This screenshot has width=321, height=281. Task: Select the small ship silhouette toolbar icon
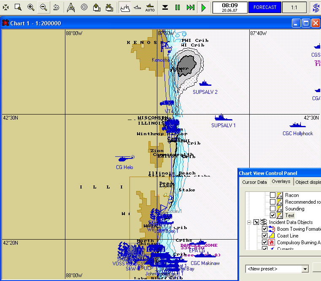(138, 8)
